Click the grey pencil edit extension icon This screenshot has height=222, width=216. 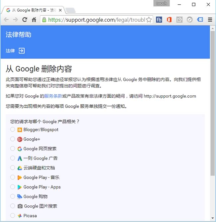179,20
